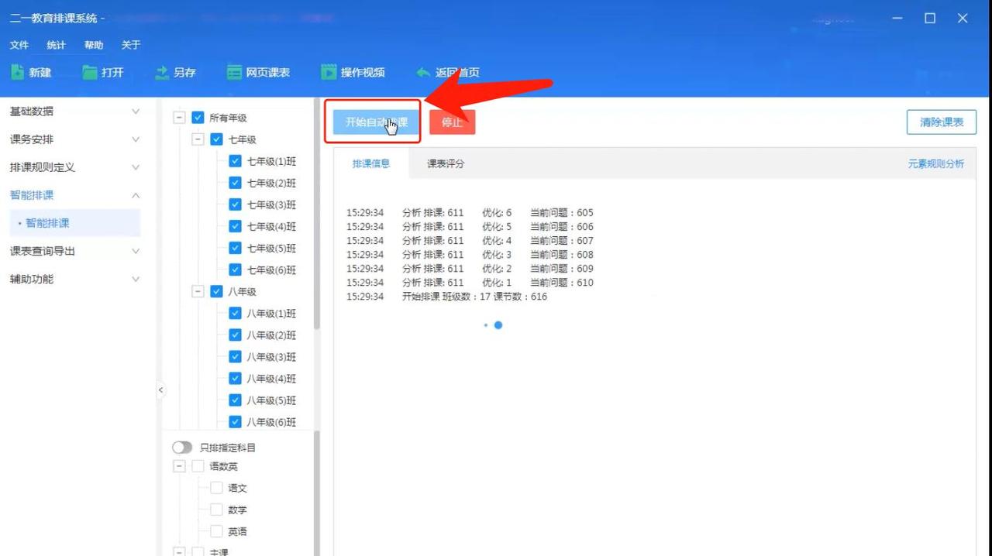Uncheck the 七年级(1)班 checkbox

235,161
